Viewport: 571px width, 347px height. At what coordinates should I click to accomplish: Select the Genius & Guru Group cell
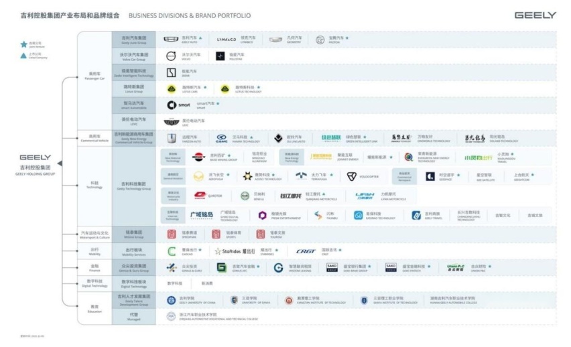pos(133,268)
